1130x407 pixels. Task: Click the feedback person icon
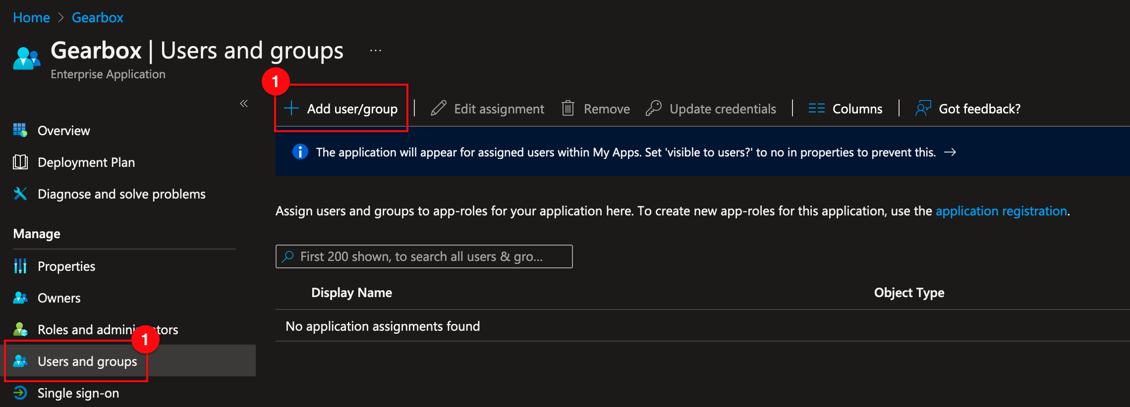pos(923,108)
